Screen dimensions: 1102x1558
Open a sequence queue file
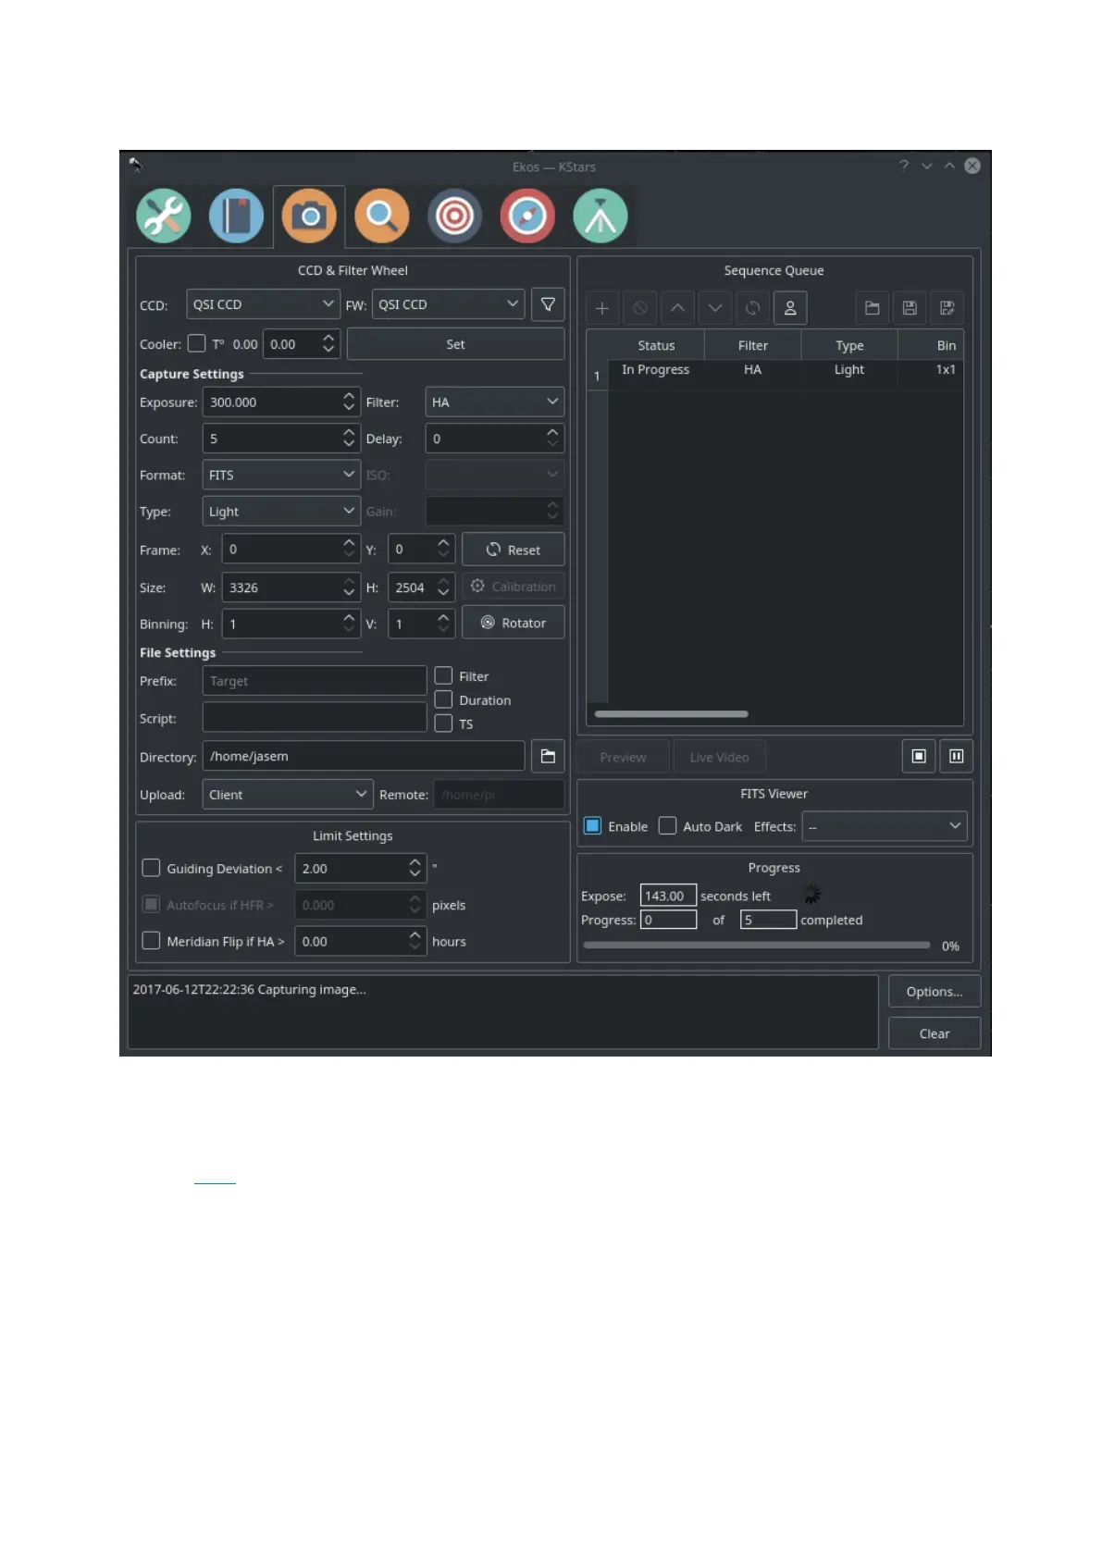[x=872, y=308]
